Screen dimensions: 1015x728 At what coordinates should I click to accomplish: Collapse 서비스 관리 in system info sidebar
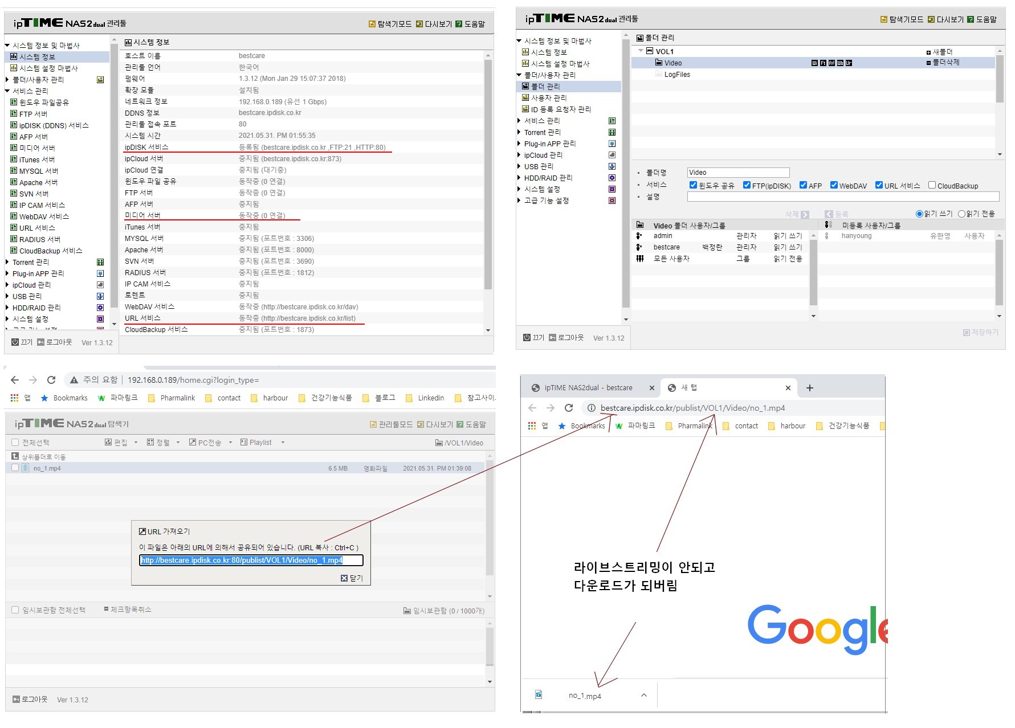coord(7,91)
